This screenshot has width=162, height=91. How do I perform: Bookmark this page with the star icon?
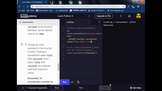point(124,7)
